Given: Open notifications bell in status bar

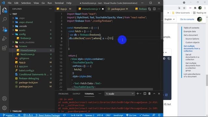Looking at the screenshot, I should 159,115.
